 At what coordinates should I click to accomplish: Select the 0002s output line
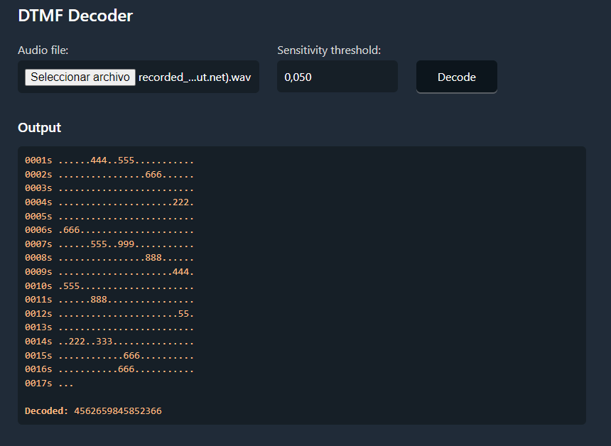coord(109,175)
